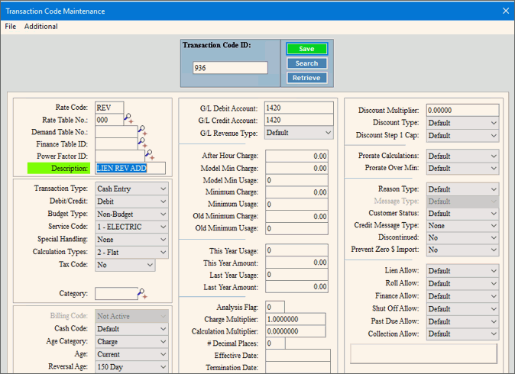Click the Demand Table No. field

[116, 132]
